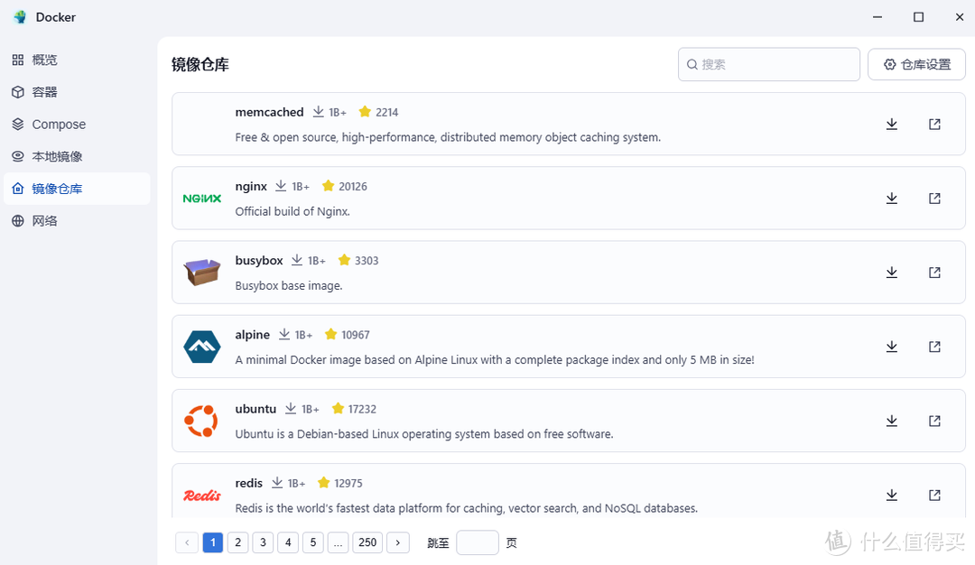Click the ubuntu image name
The width and height of the screenshot is (975, 565).
255,409
